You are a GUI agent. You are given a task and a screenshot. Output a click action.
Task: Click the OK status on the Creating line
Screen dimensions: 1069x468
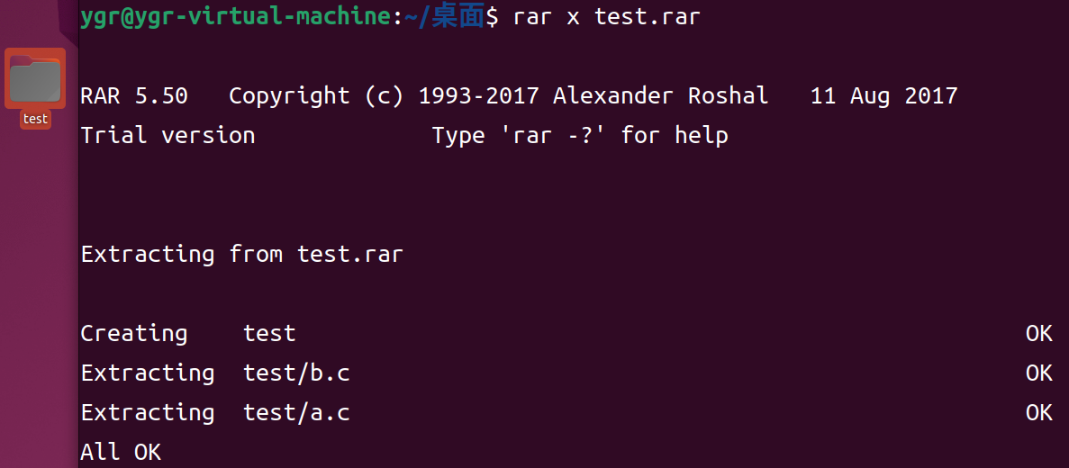click(1039, 333)
